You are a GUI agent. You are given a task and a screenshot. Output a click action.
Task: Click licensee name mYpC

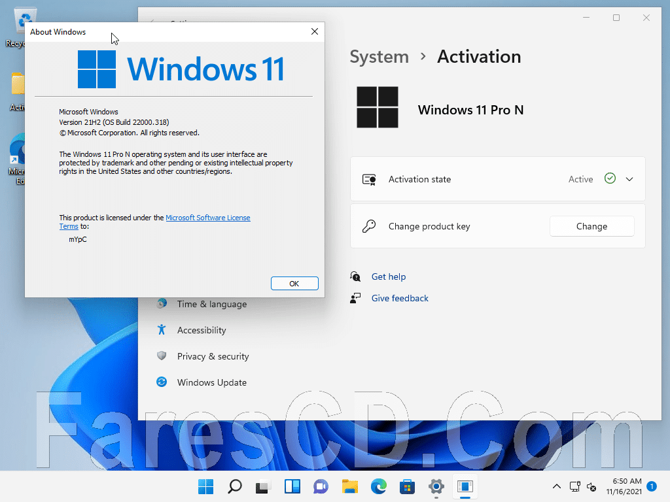77,239
